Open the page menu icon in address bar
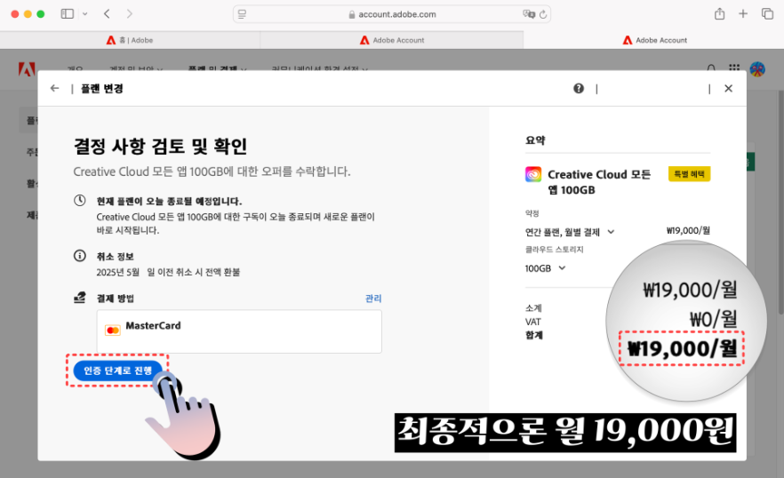 coord(242,14)
